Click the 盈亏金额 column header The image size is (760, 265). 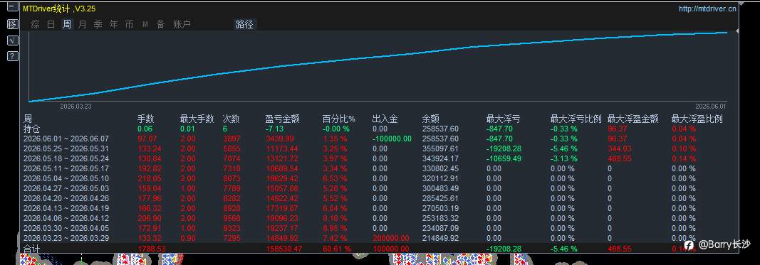[x=283, y=119]
